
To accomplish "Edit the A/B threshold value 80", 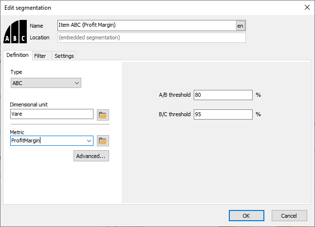I will click(223, 95).
